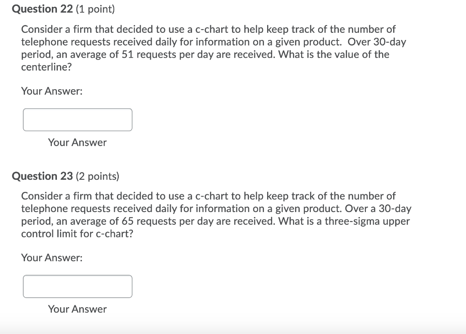
Task: Click the '(2 points)' text beside Question 23
Action: pyautogui.click(x=98, y=177)
